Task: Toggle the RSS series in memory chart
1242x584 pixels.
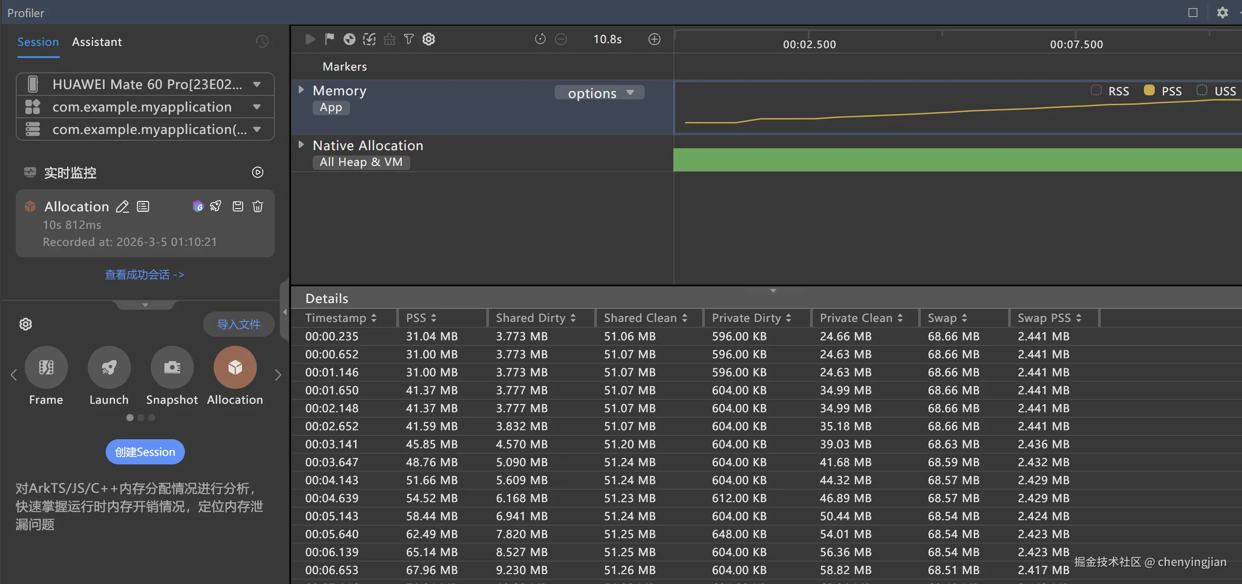Action: (1096, 90)
